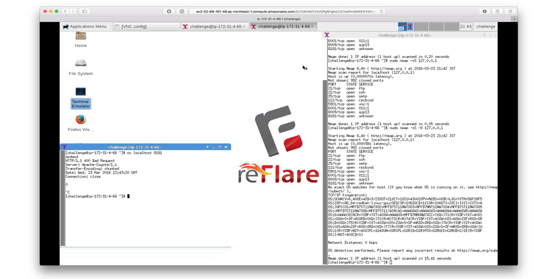Add a new Safari tab with the plus button

514,19
